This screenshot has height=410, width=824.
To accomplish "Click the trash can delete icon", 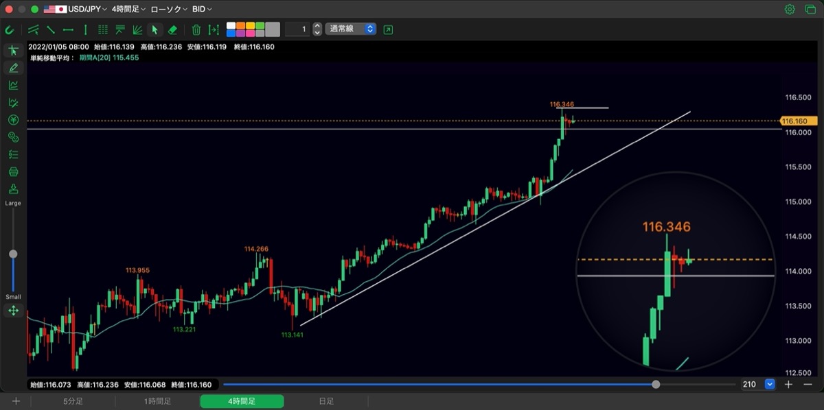I will click(196, 29).
